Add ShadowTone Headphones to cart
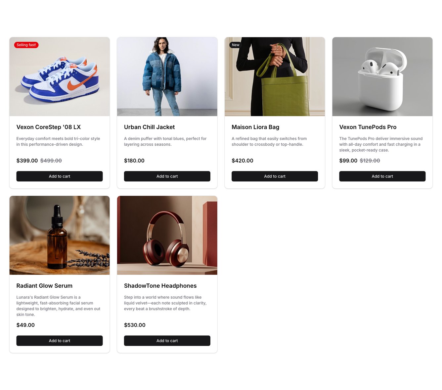The width and height of the screenshot is (442, 390). pos(167,341)
